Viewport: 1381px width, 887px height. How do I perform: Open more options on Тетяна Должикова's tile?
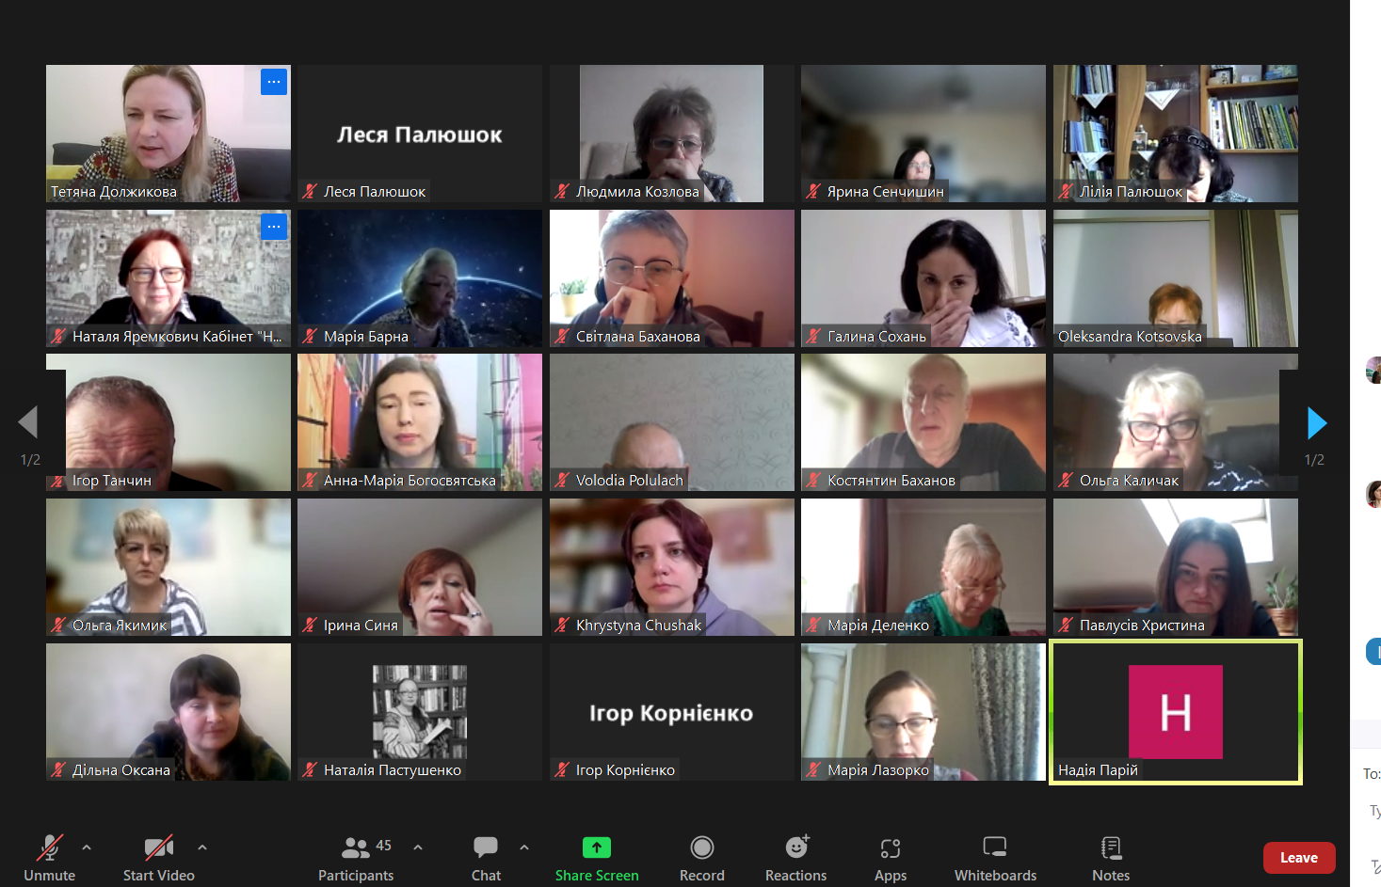coord(274,82)
